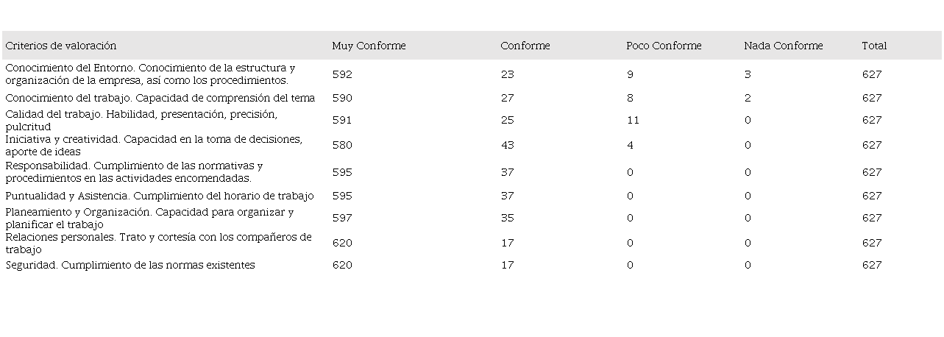
Task: Click the Seguridad criterion row label
Action: 130,265
